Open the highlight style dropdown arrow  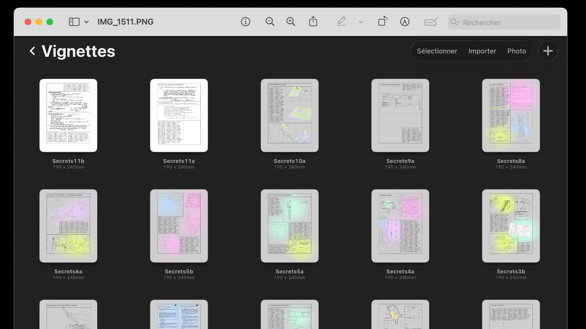(361, 22)
